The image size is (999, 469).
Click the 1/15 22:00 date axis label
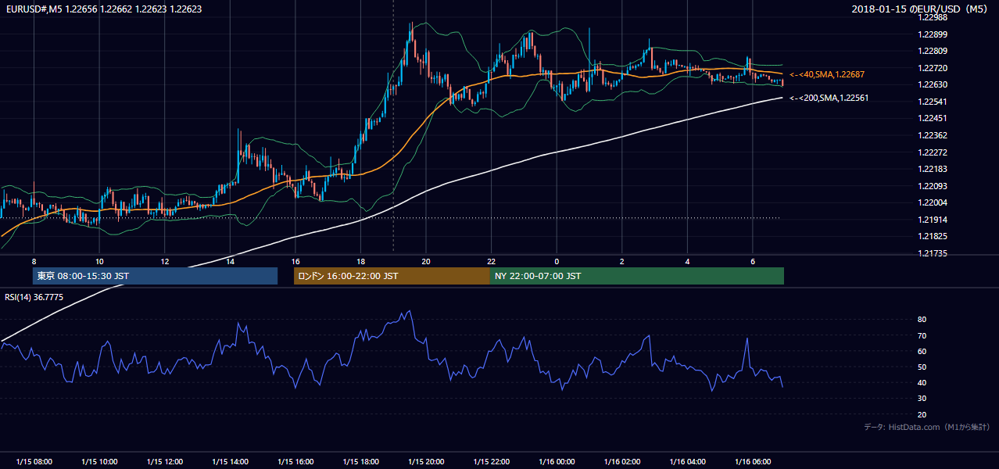click(491, 462)
